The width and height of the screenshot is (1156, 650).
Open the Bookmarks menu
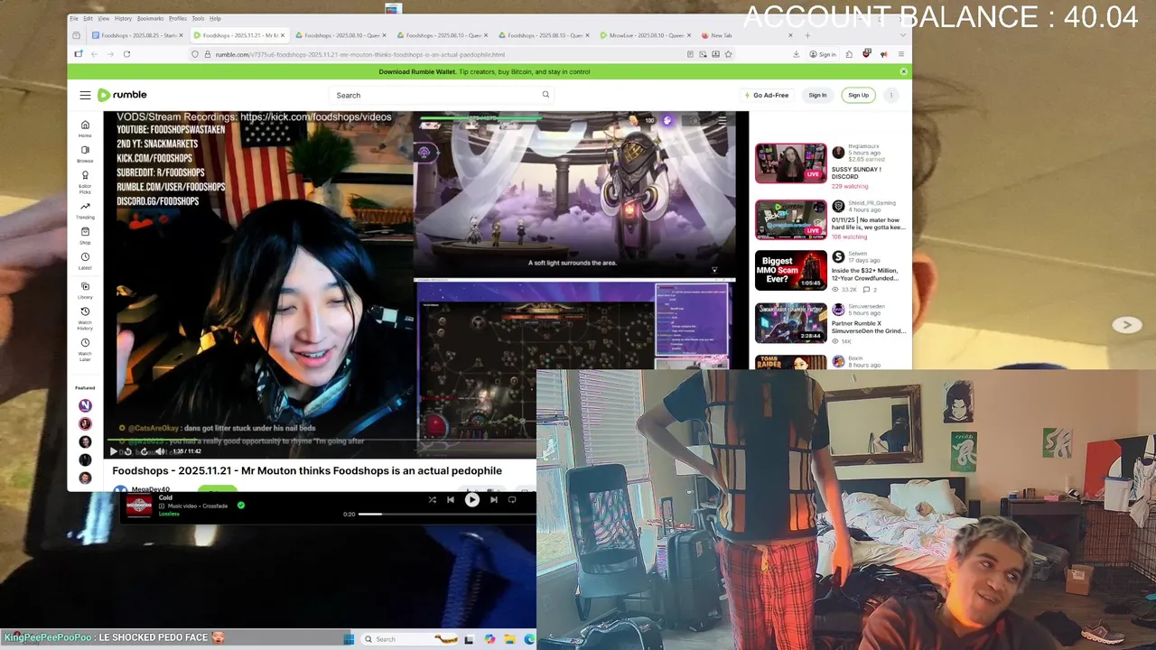coord(150,18)
